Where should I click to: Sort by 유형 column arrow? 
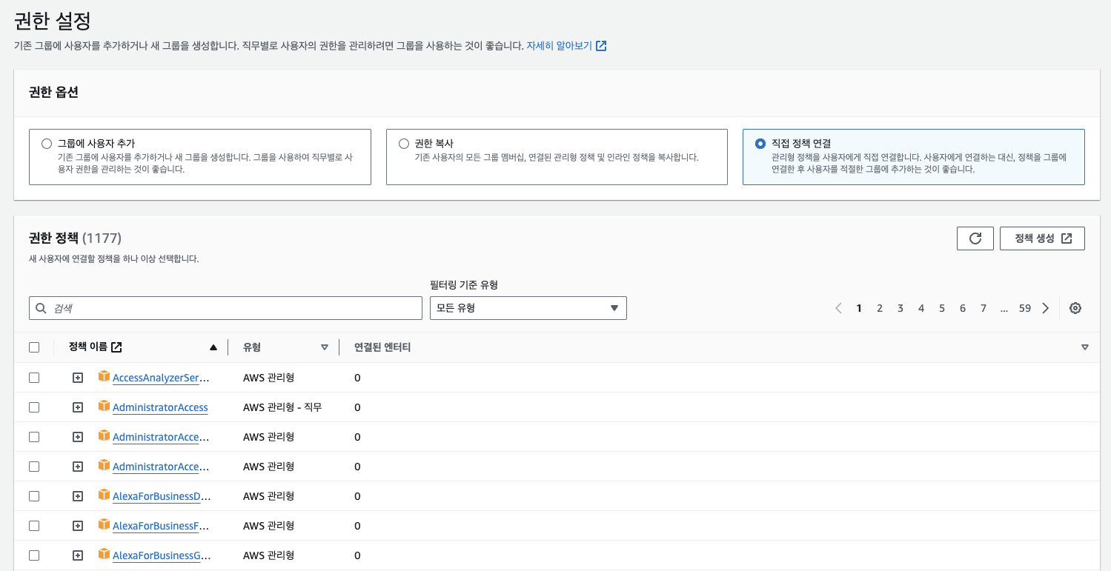325,347
